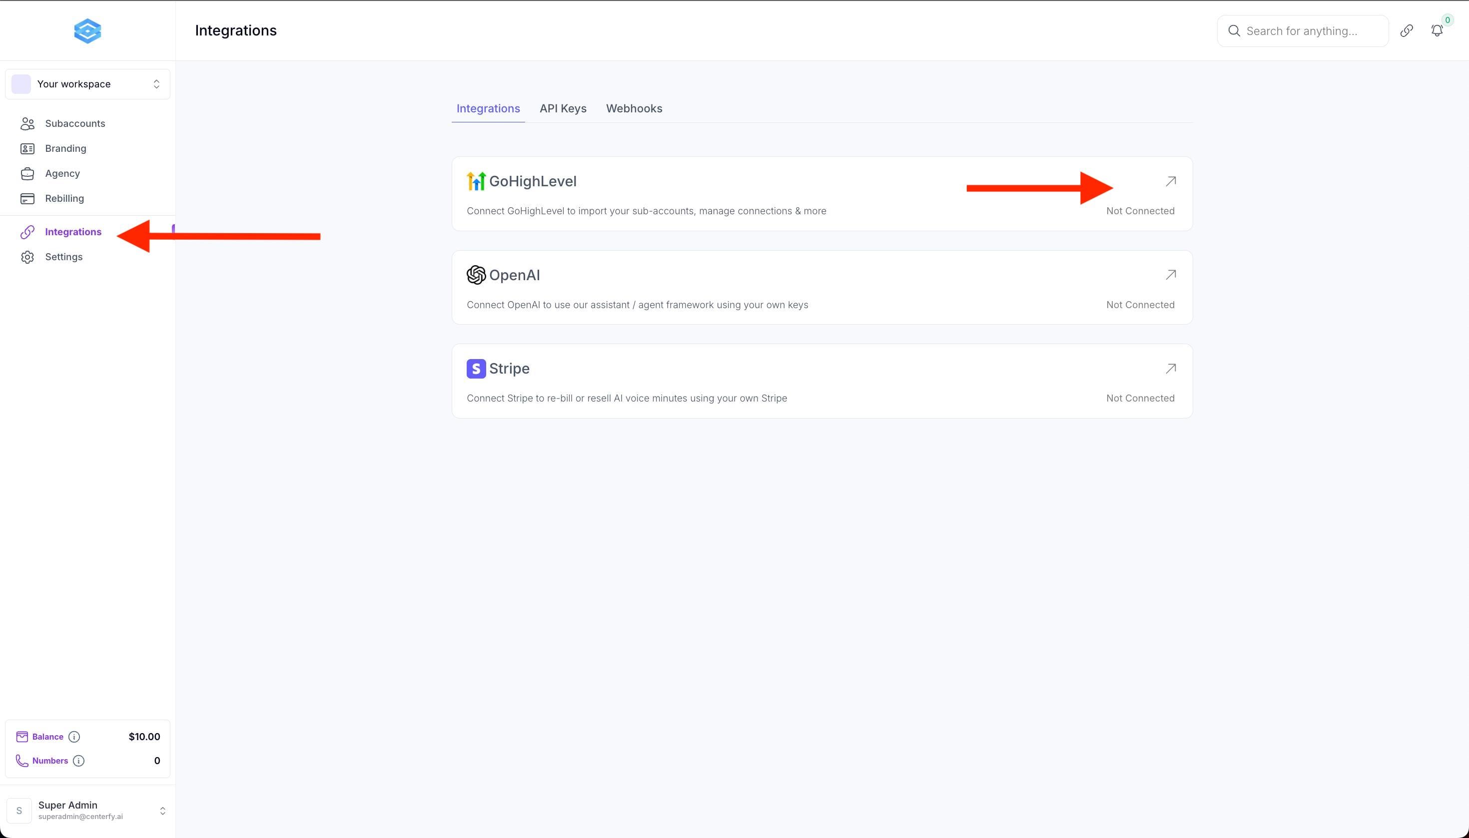Open Subaccounts in the sidebar
1469x838 pixels.
coord(75,124)
